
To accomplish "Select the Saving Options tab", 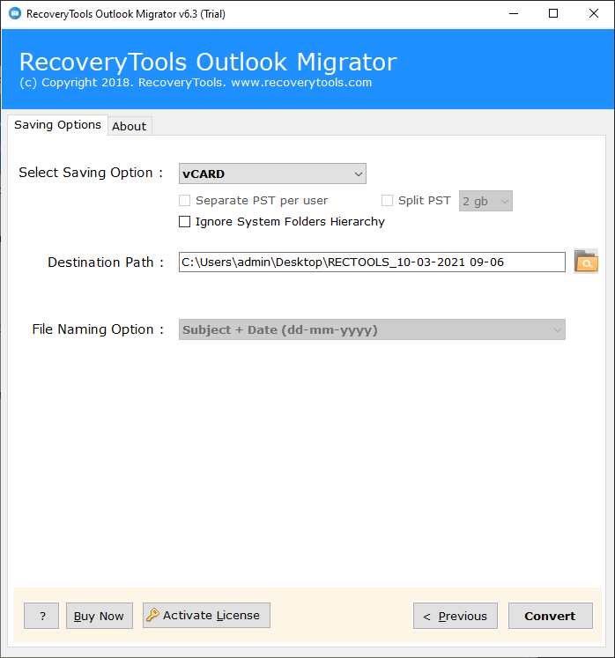I will pos(57,125).
